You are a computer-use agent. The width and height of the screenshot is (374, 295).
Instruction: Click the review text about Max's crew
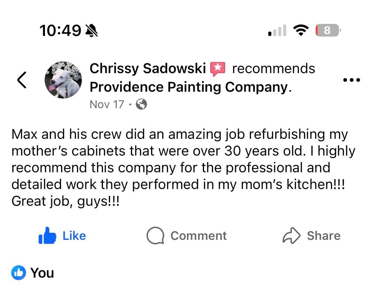point(183,168)
